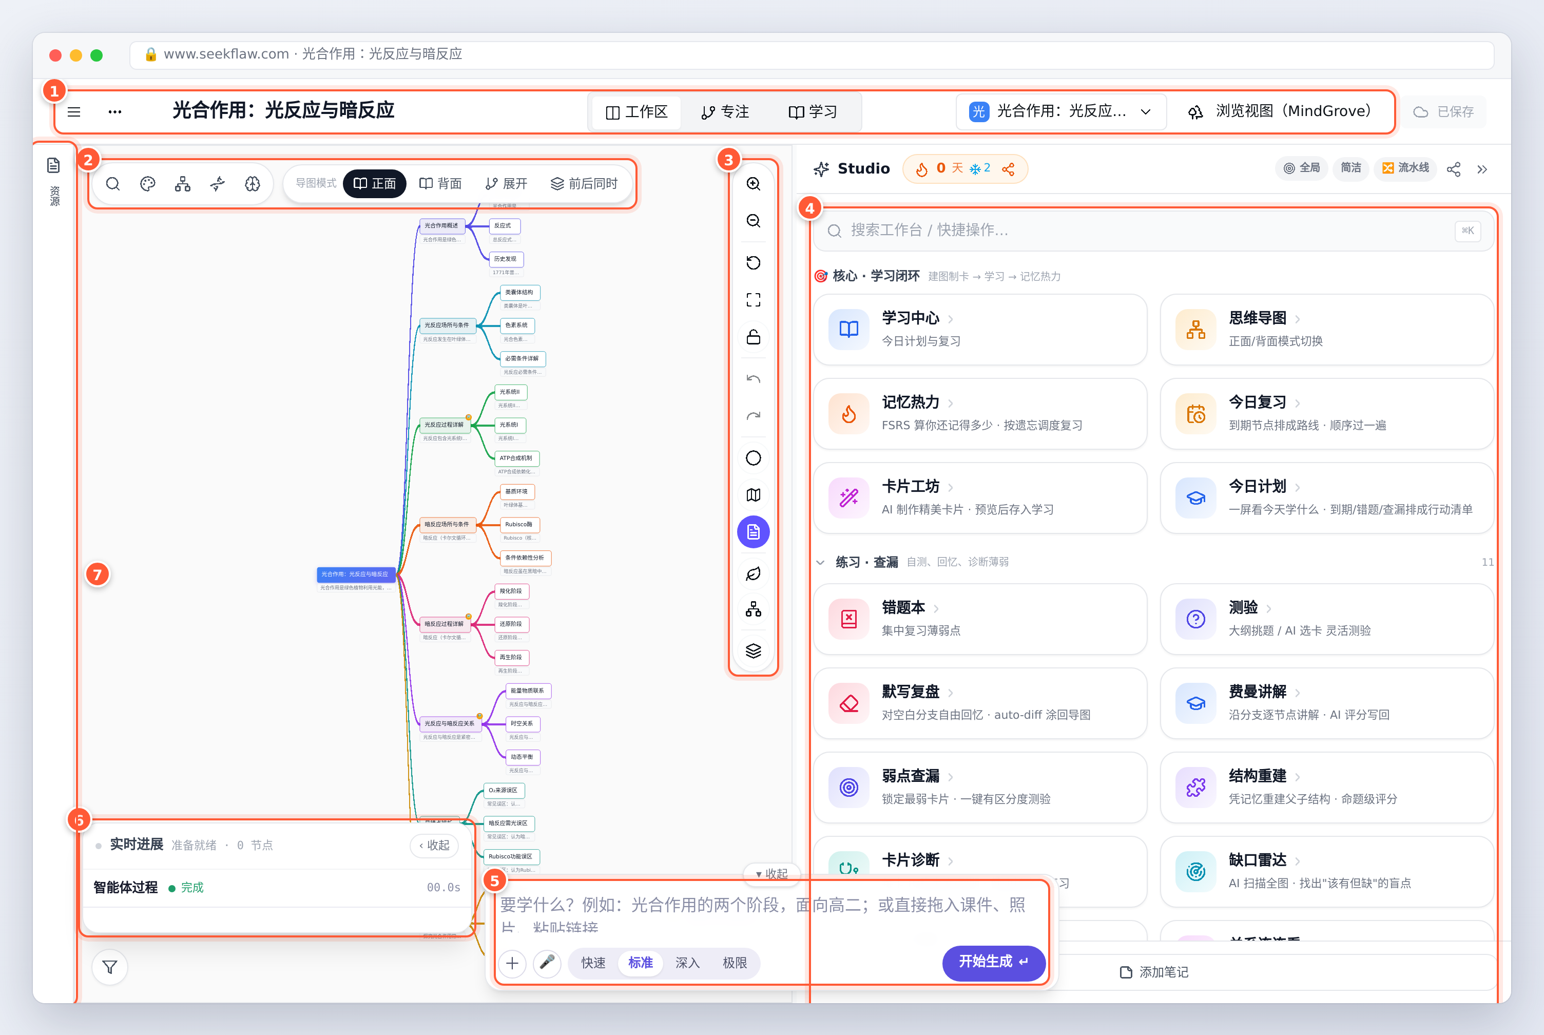Select the 全局 view in Studio
This screenshot has height=1035, width=1544.
(1302, 168)
